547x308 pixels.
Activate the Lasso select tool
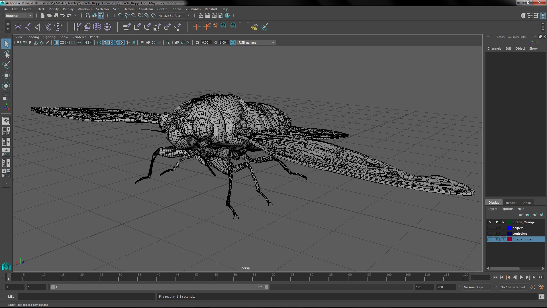(x=6, y=54)
